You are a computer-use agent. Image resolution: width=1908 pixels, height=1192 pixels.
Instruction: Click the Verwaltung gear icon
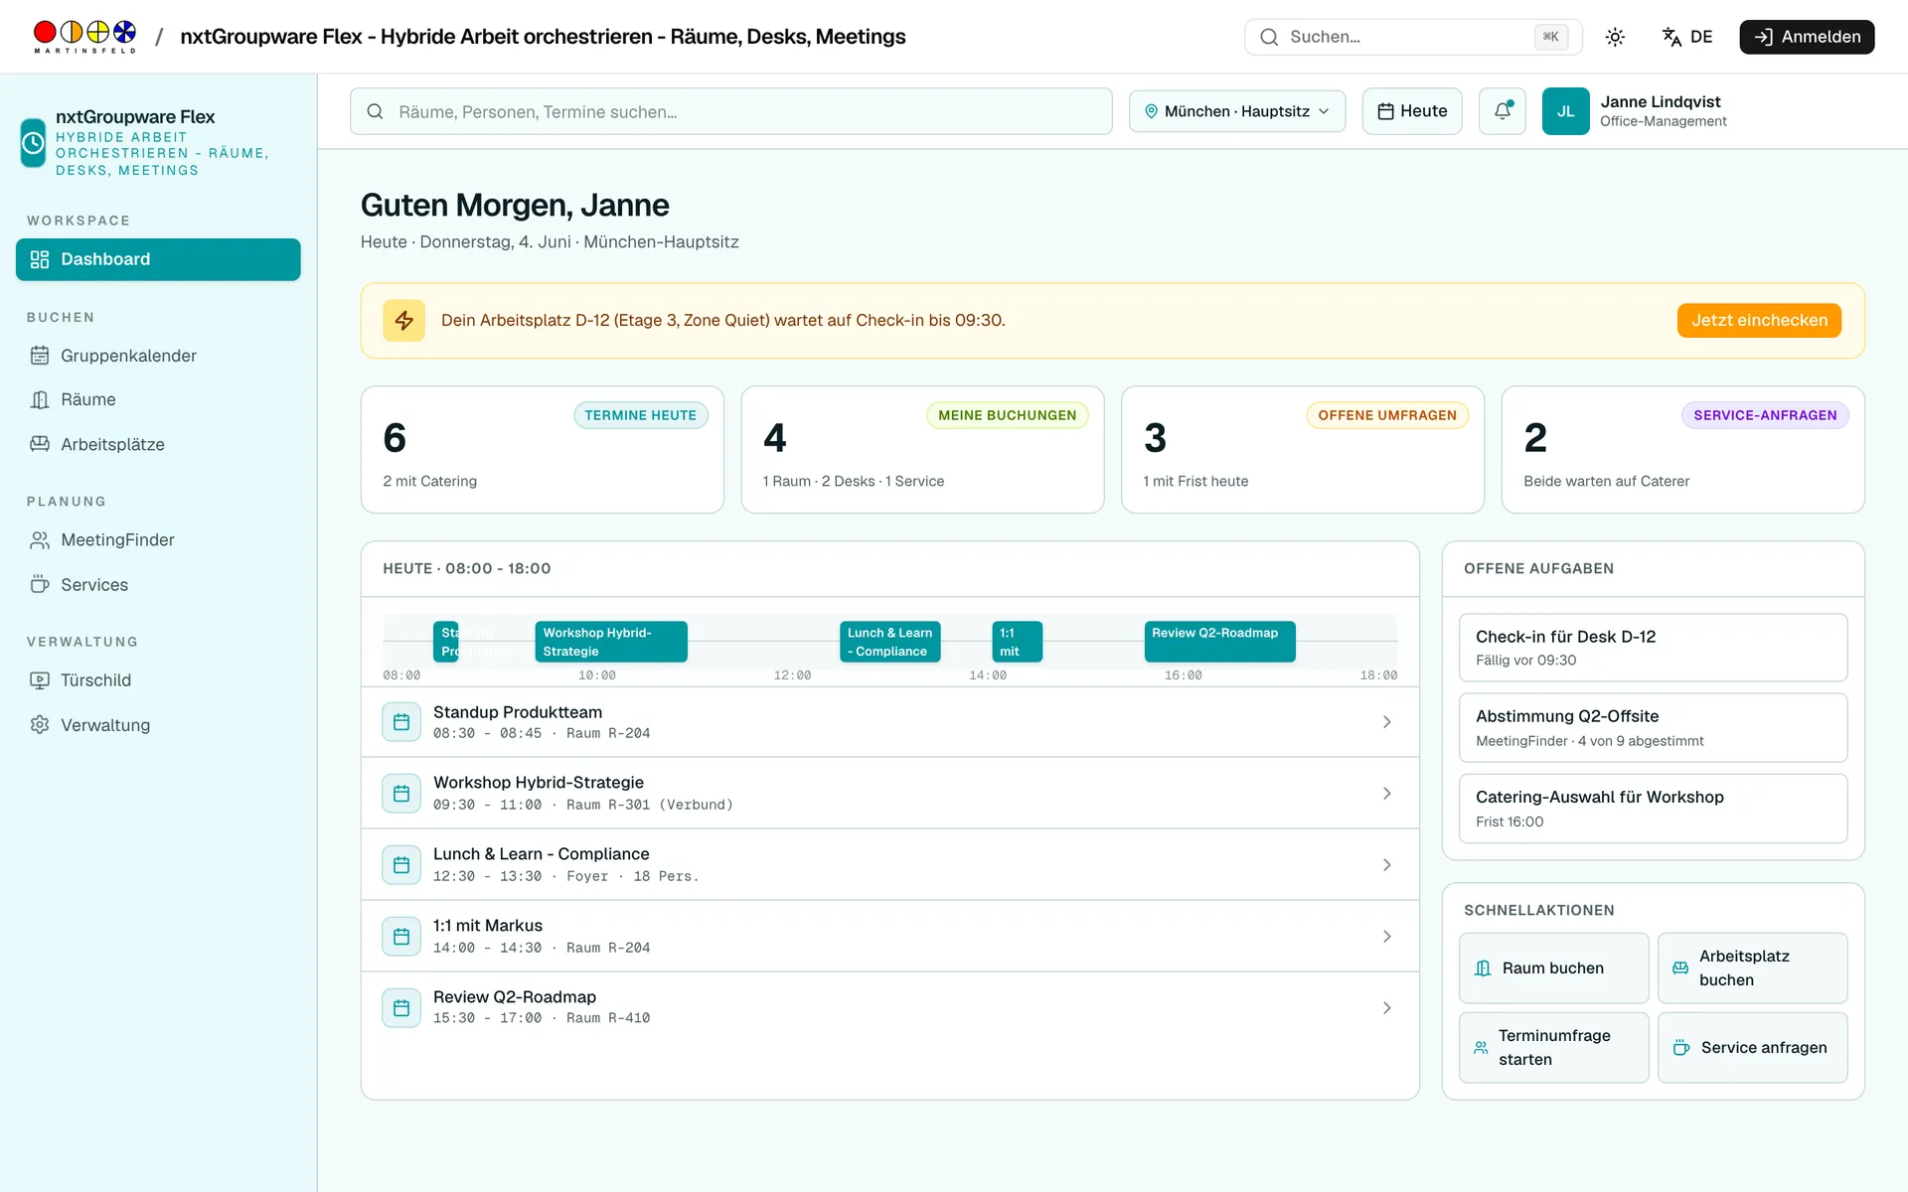40,725
